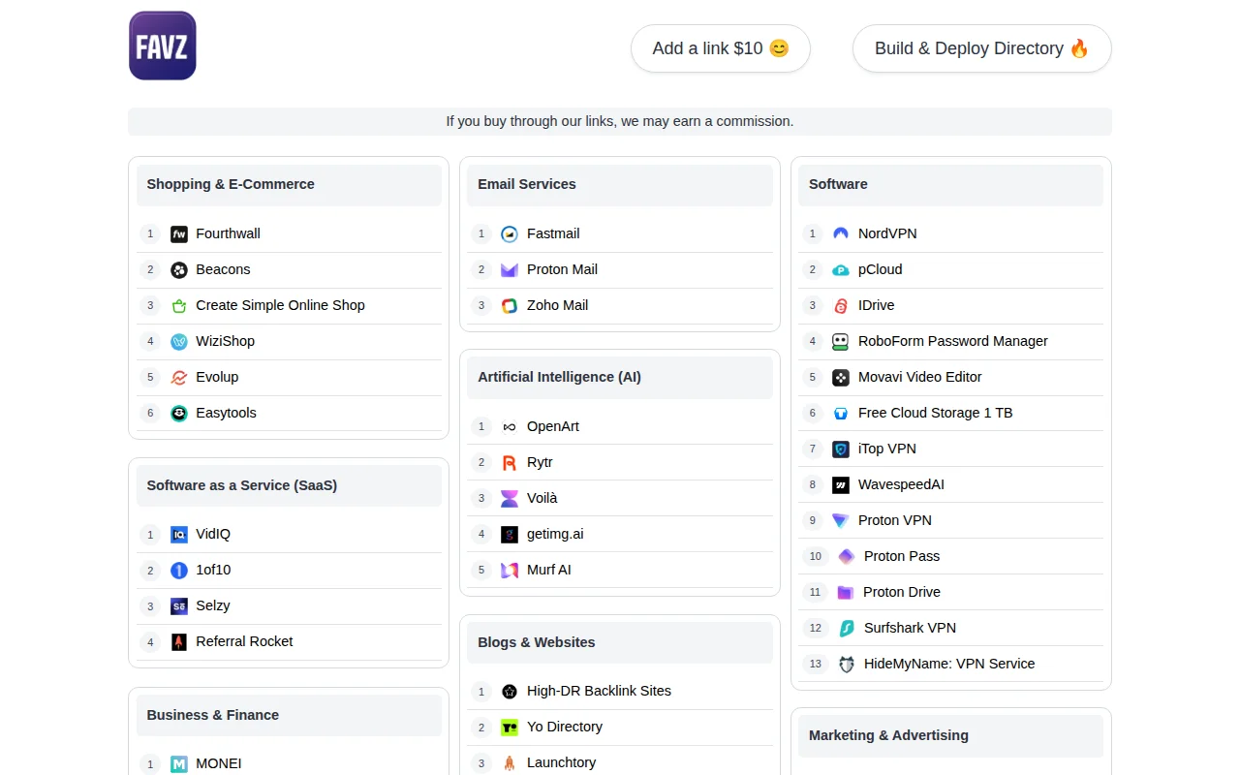Click Business & Finance heading
This screenshot has width=1240, height=775.
[x=213, y=715]
